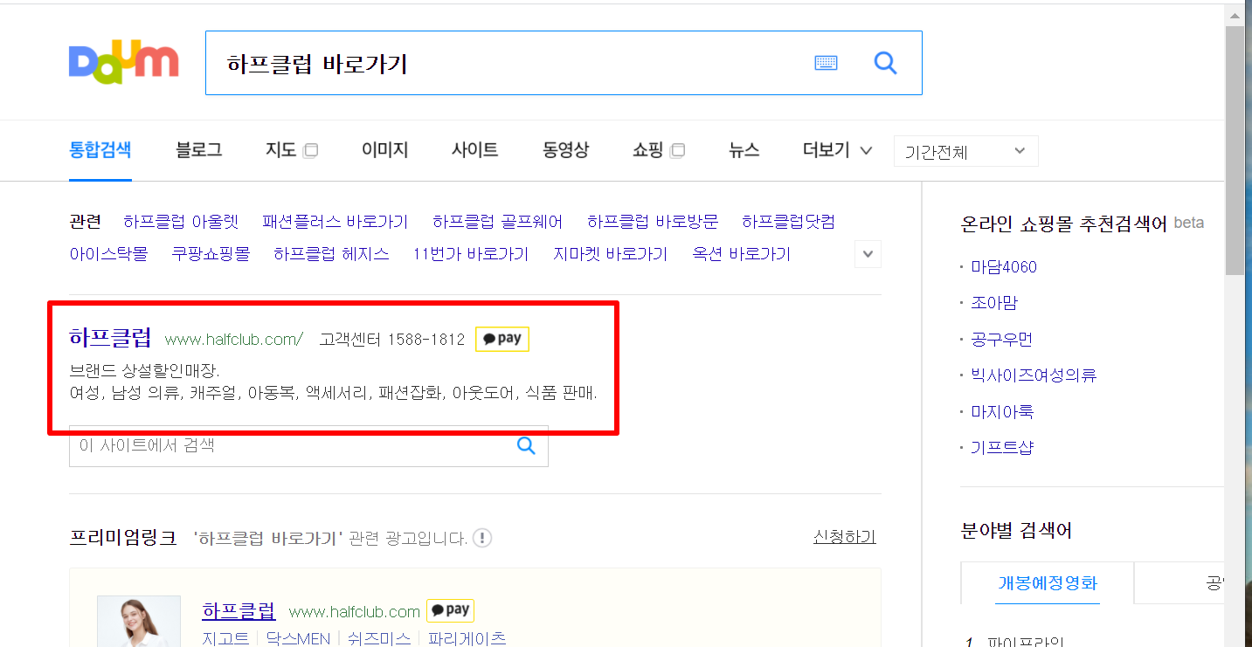Image resolution: width=1252 pixels, height=647 pixels.
Task: Open the 사이트 tab
Action: (x=475, y=150)
